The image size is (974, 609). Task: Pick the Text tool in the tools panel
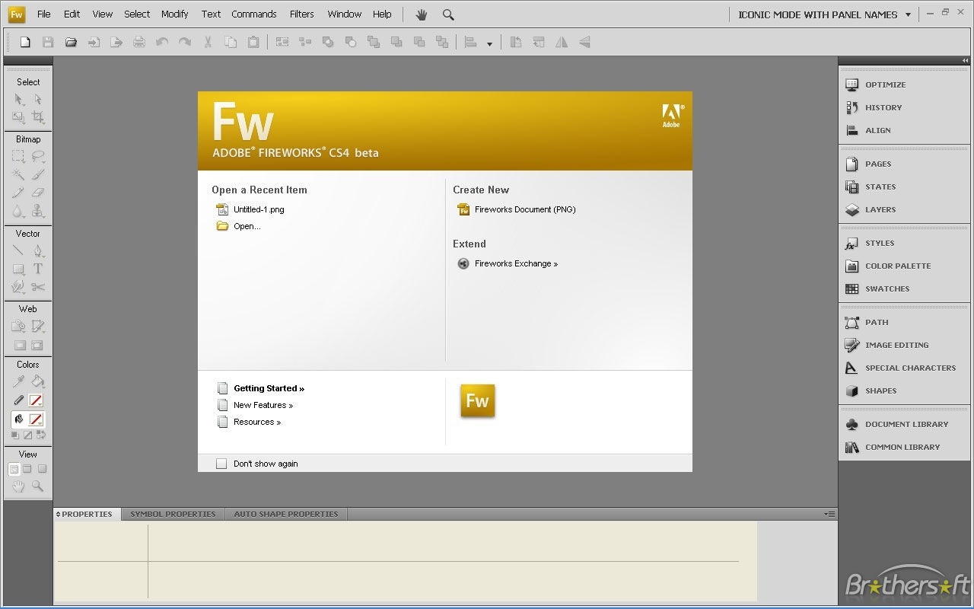click(38, 269)
